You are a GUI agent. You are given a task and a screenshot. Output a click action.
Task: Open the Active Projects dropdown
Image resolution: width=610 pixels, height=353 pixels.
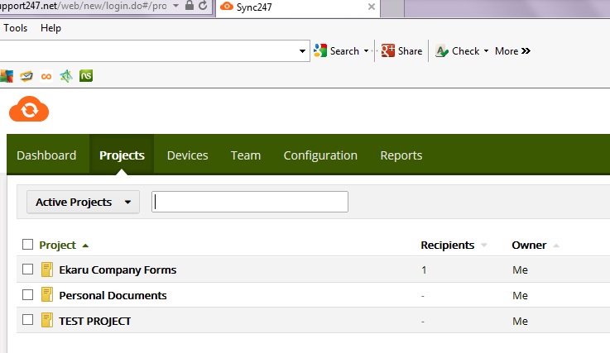point(83,202)
